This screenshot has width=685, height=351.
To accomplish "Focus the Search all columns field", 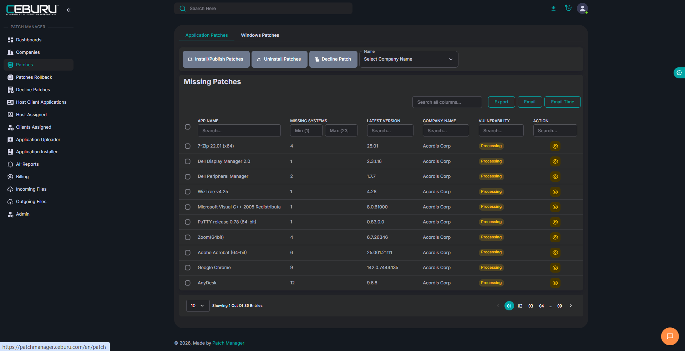I will pos(447,102).
